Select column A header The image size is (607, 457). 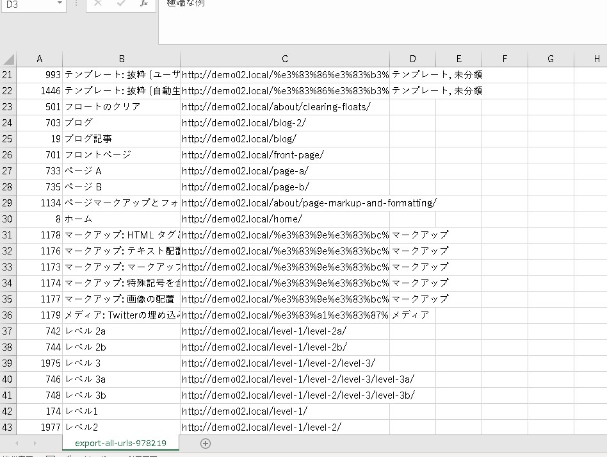point(40,59)
